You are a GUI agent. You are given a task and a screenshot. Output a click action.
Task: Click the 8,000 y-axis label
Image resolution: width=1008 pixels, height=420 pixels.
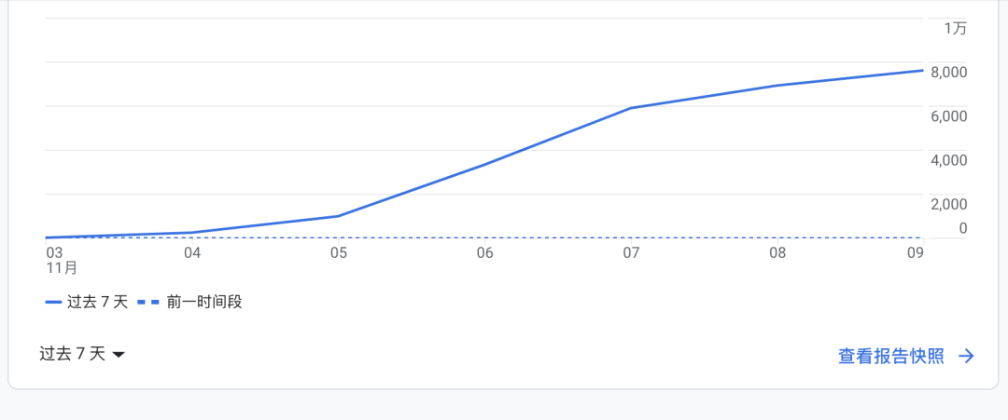(949, 73)
